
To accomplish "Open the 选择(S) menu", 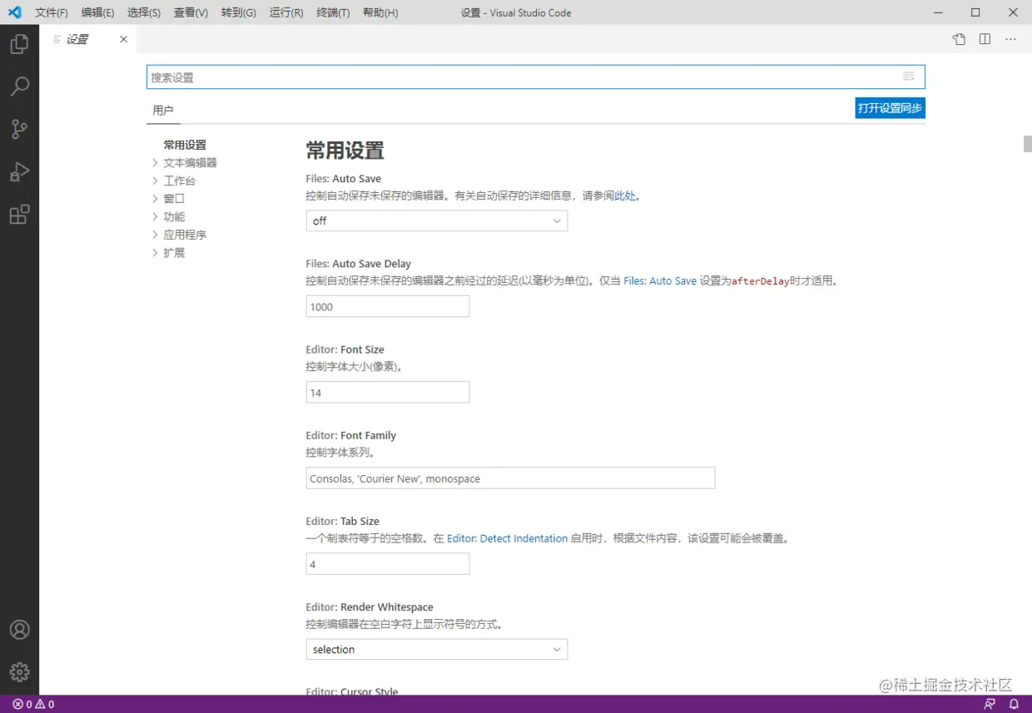I will coord(144,12).
